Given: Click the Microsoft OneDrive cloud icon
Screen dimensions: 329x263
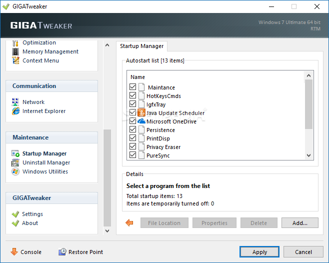Looking at the screenshot, I should point(141,121).
